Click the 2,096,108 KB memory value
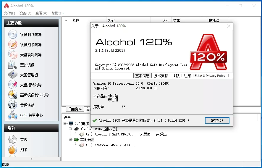Image resolution: width=262 pixels, height=168 pixels. (146, 88)
